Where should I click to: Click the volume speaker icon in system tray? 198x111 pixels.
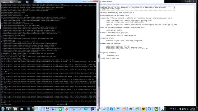[187, 109]
